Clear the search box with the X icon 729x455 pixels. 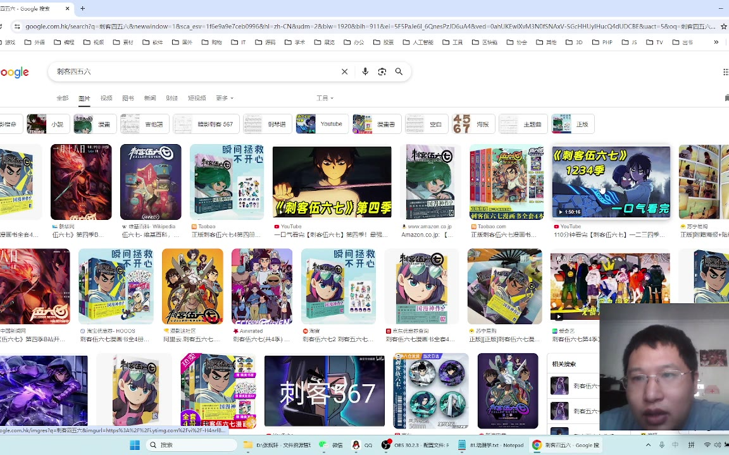[344, 71]
